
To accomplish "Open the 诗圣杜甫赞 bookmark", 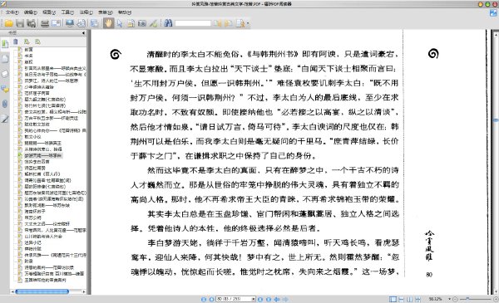I will click(x=35, y=168).
